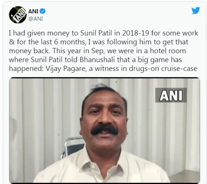Click the man's moustache in the video
Image resolution: width=207 pixels, height=184 pixels.
[105, 130]
